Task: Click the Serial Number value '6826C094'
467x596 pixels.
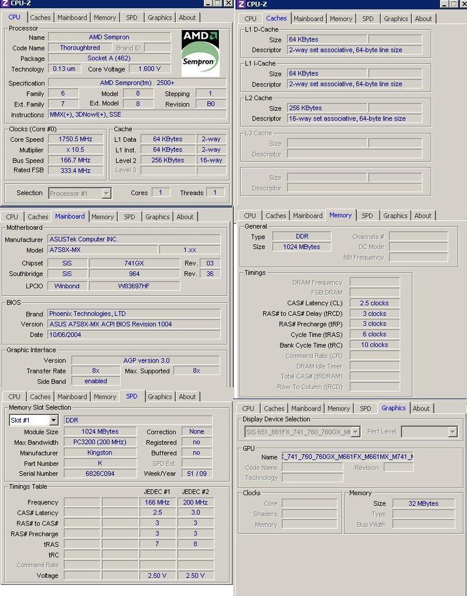Action: tap(100, 474)
